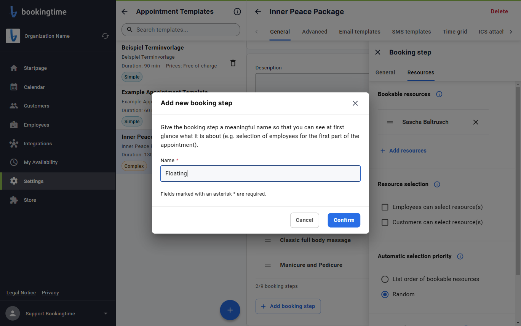This screenshot has width=521, height=326.
Task: Close the Add new booking step dialog
Action: [355, 103]
